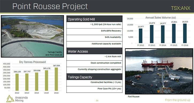The height and width of the screenshot is (103, 194).
Task: Click the TSX:ANX ticker label
Action: click(x=181, y=8)
